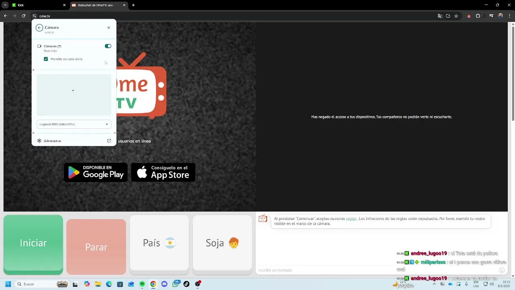
Task: Open the País country selector
Action: click(159, 243)
